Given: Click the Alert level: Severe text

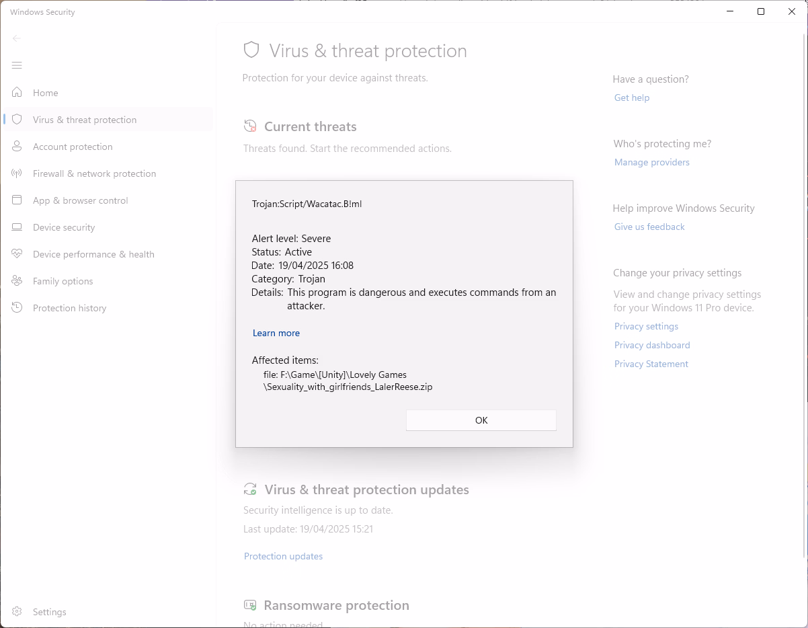Looking at the screenshot, I should tap(291, 238).
